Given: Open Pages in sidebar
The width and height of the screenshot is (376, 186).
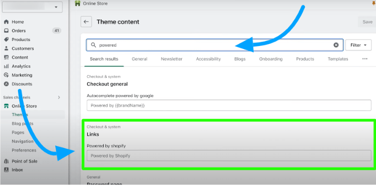Looking at the screenshot, I should [x=18, y=132].
